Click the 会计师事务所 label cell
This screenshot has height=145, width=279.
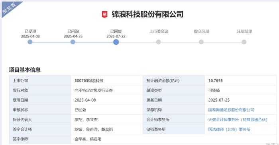click(x=174, y=120)
